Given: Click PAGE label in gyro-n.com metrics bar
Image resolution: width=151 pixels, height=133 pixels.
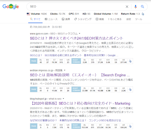Looking at the screenshot, I should tap(34, 61).
